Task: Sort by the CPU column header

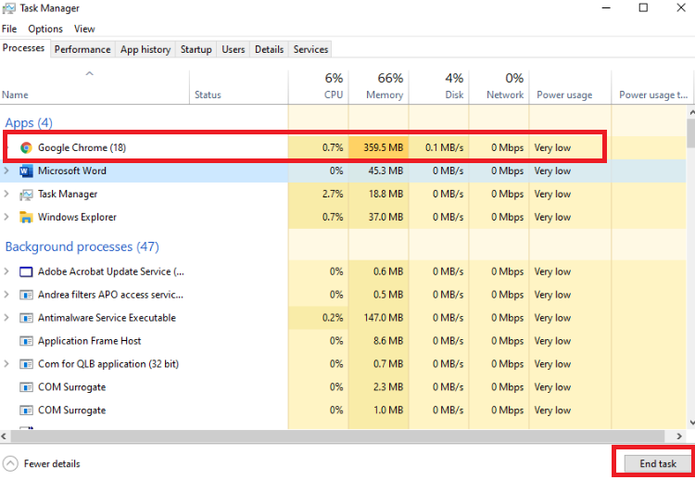Action: pyautogui.click(x=318, y=87)
